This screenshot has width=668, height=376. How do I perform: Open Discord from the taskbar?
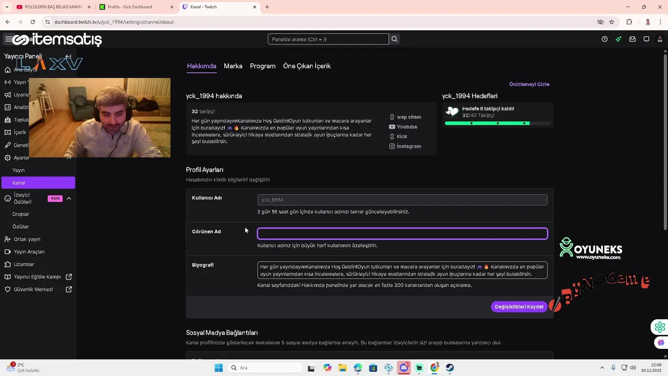[404, 368]
